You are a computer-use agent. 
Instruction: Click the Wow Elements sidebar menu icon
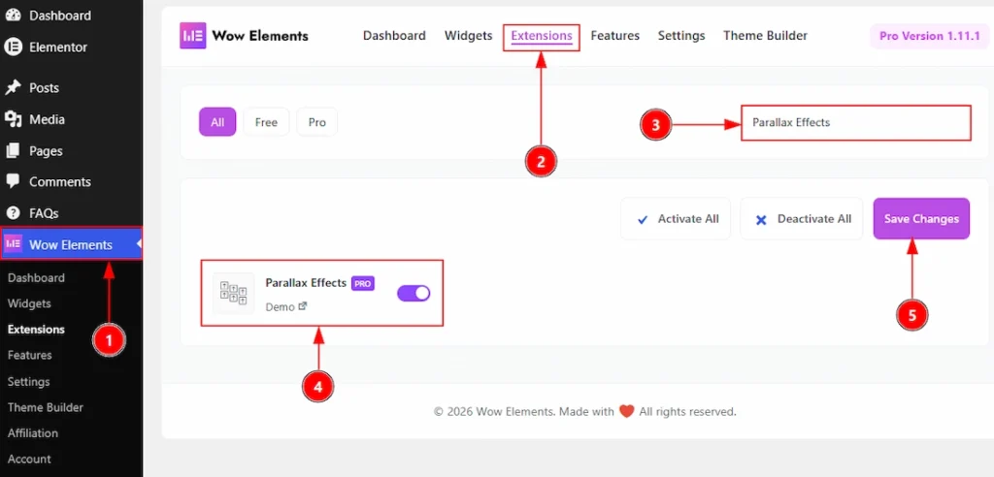click(x=14, y=244)
